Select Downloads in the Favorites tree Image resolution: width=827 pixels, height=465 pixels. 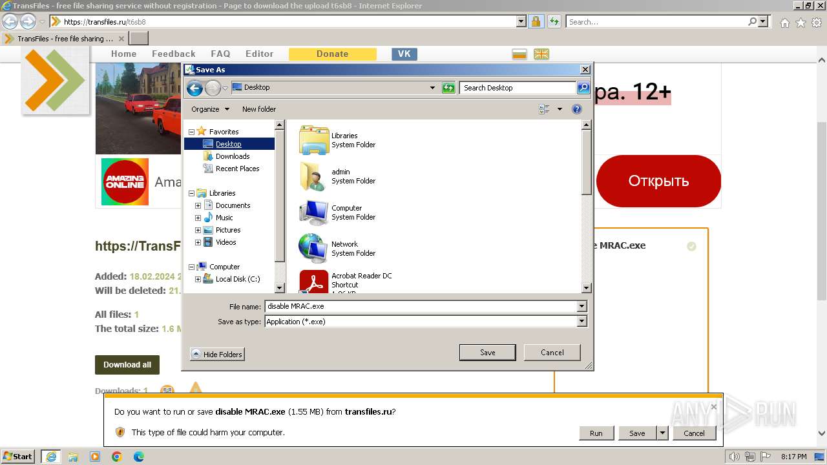(233, 156)
